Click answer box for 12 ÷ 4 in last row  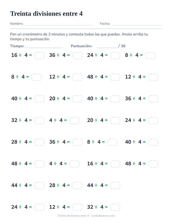pos(77,207)
